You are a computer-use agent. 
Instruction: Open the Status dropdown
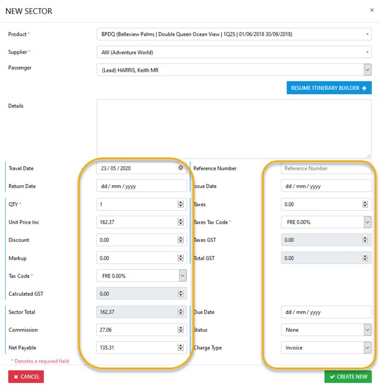click(367, 330)
